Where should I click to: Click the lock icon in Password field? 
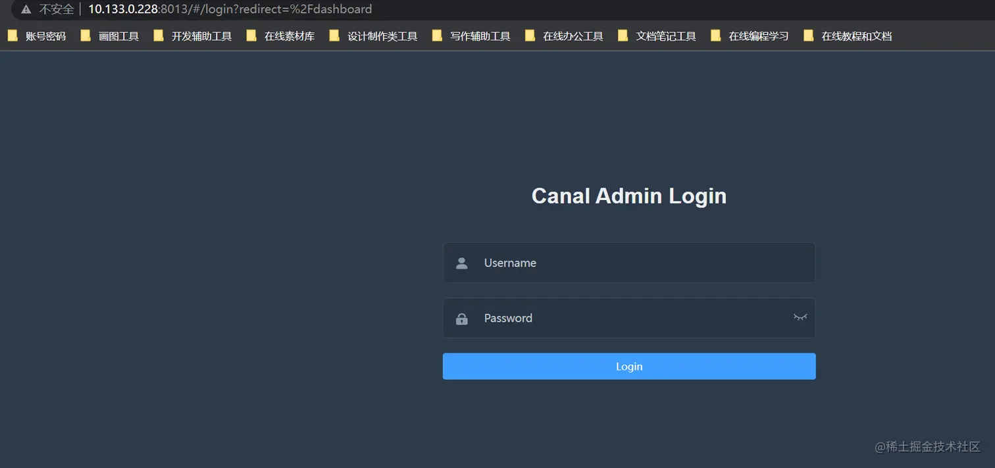[462, 319]
